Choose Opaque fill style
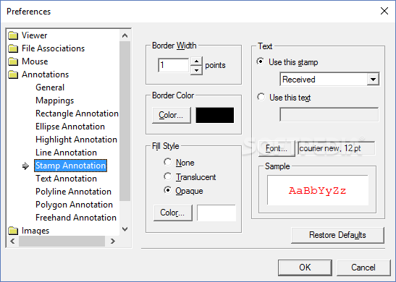This screenshot has width=396, height=282. click(x=167, y=190)
